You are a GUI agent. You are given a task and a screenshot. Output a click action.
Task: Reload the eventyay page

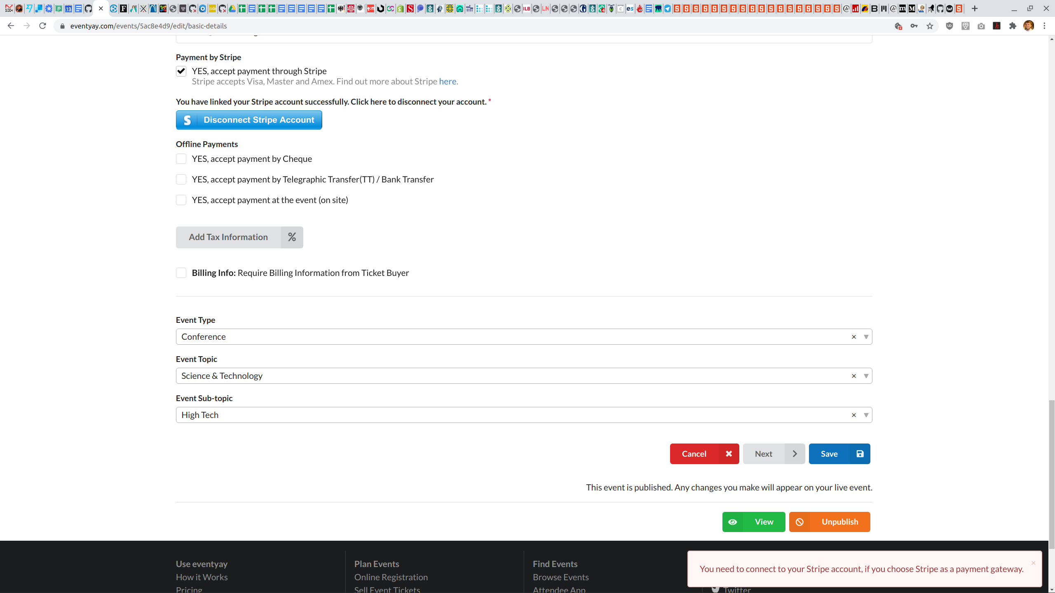click(42, 26)
